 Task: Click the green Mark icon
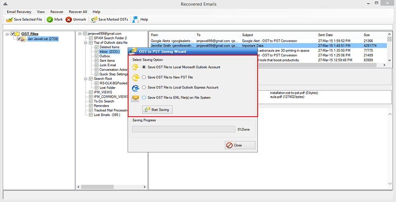pos(50,19)
